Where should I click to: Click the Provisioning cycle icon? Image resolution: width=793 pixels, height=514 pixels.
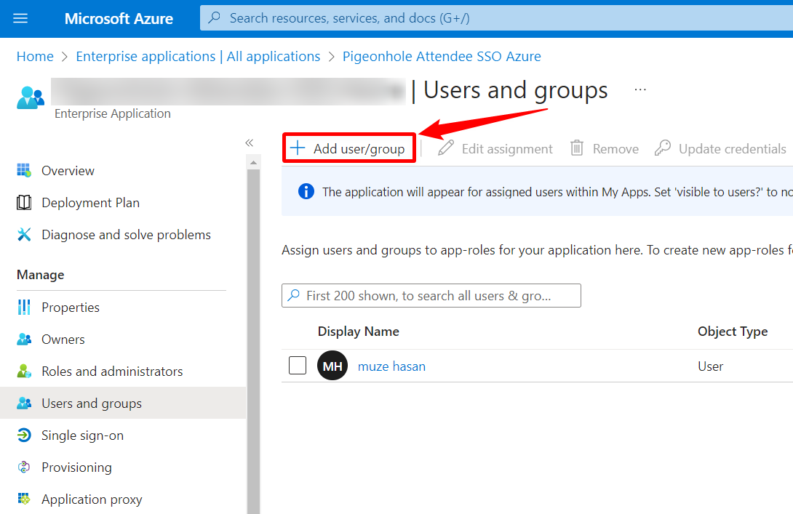pos(24,467)
